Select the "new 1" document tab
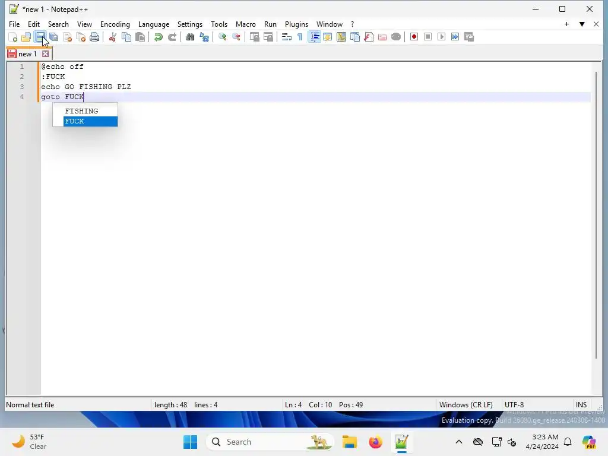The image size is (608, 456). 27,54
